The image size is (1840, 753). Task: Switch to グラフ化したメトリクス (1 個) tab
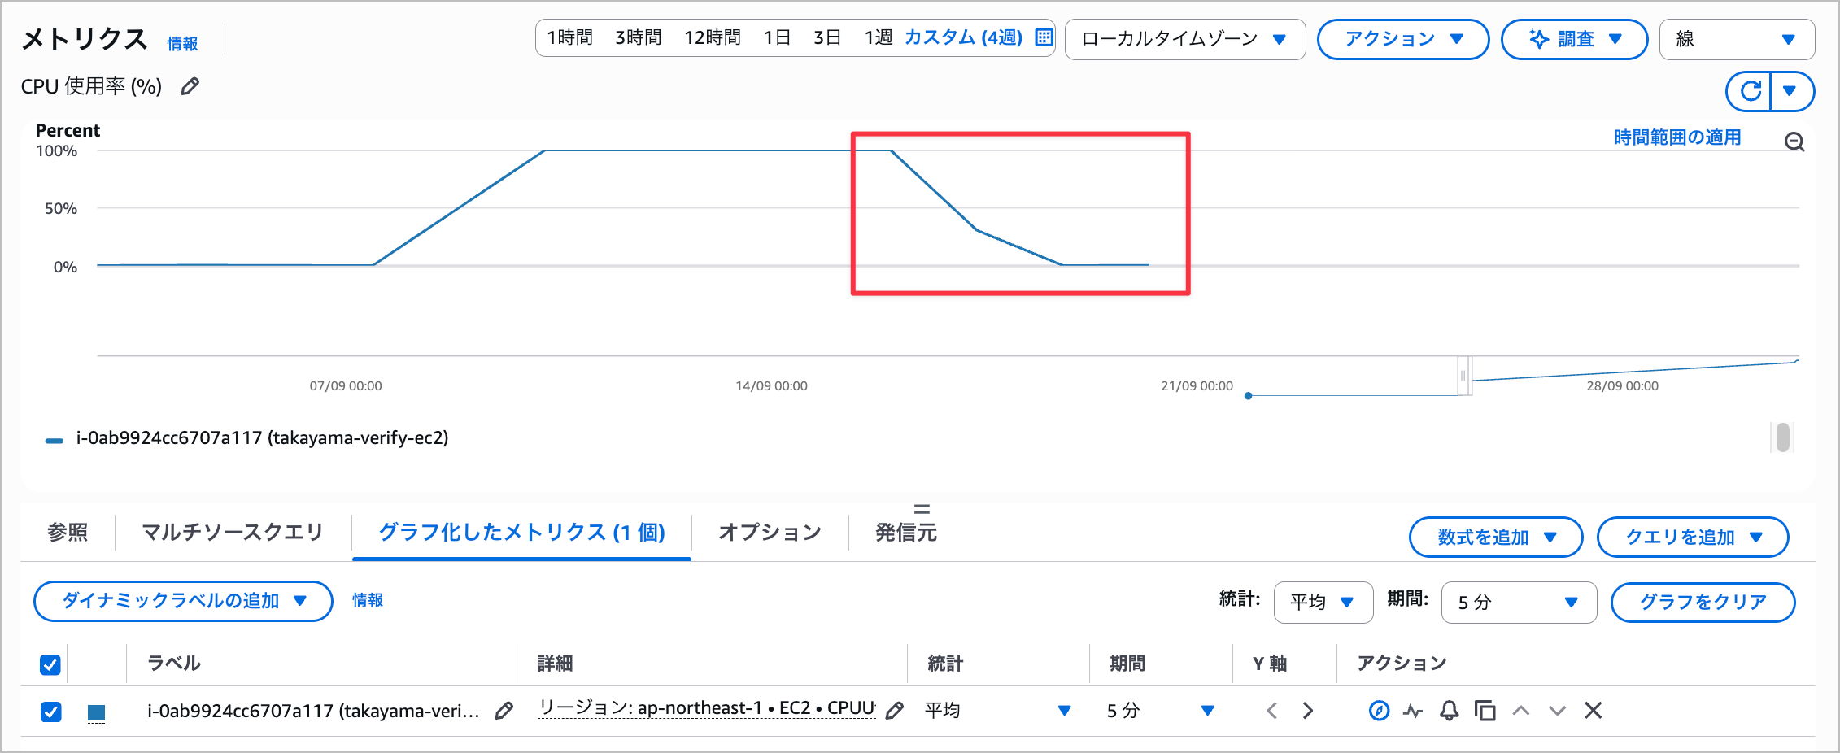click(521, 533)
